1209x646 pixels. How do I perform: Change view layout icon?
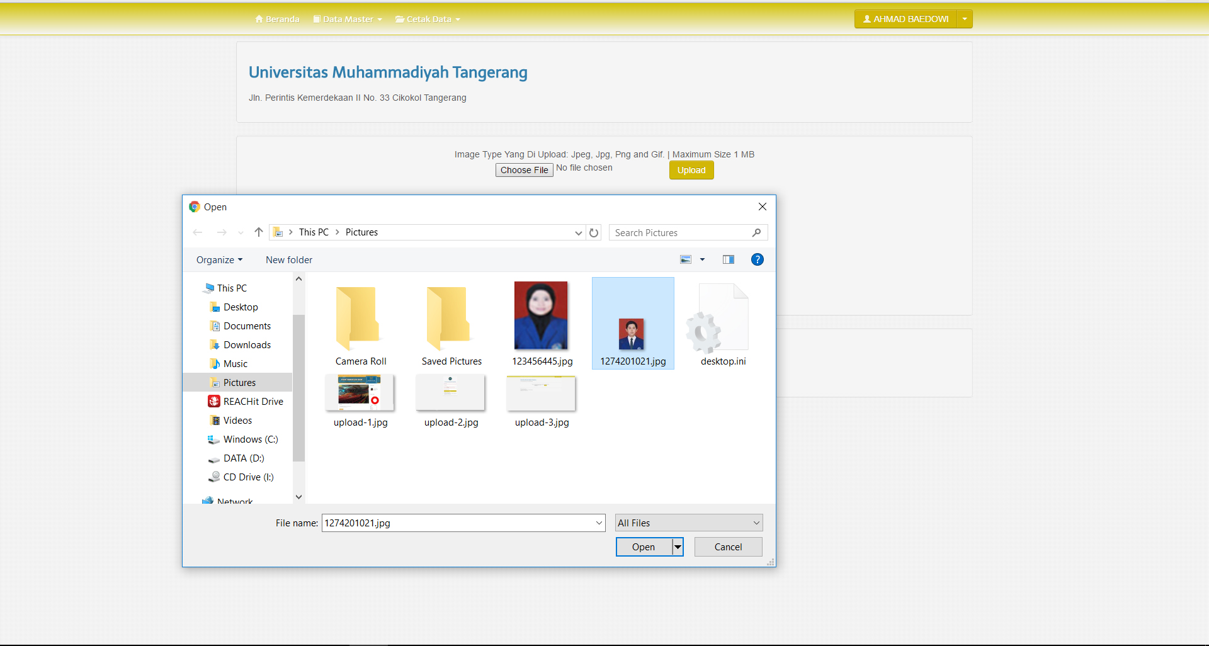coord(686,259)
